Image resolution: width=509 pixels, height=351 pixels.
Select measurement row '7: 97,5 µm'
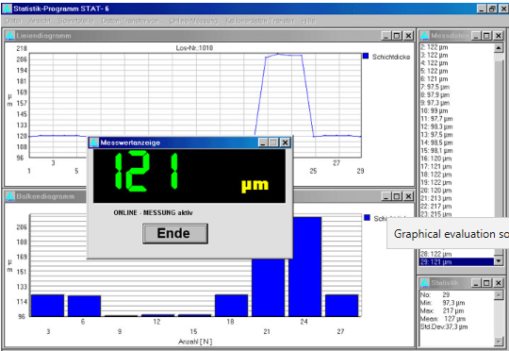click(x=457, y=87)
